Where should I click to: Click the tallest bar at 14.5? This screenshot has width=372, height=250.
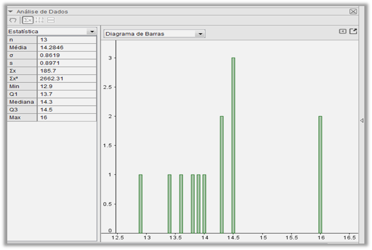pos(233,145)
